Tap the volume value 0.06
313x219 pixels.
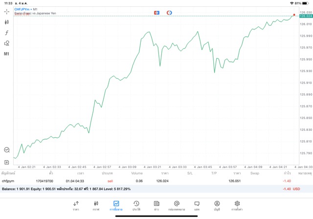coord(139,181)
